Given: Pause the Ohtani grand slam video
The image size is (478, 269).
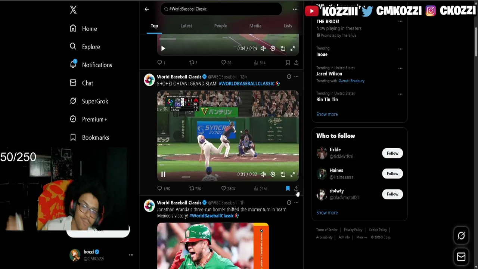Looking at the screenshot, I should (163, 174).
